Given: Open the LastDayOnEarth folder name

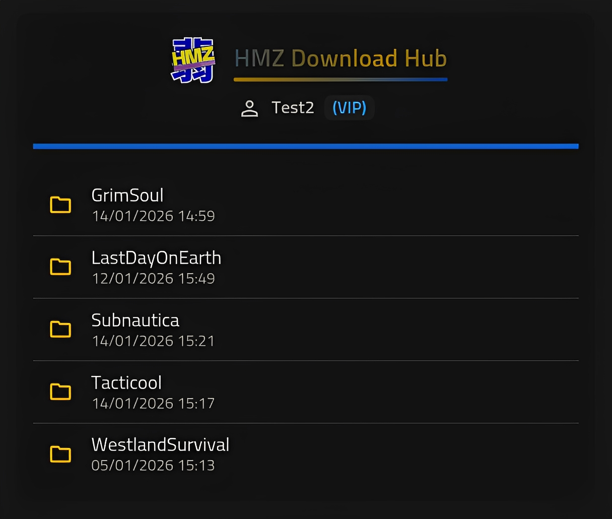Looking at the screenshot, I should point(156,258).
